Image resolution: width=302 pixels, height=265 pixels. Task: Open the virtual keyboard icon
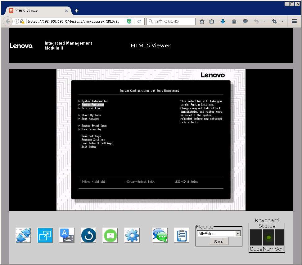[67, 236]
